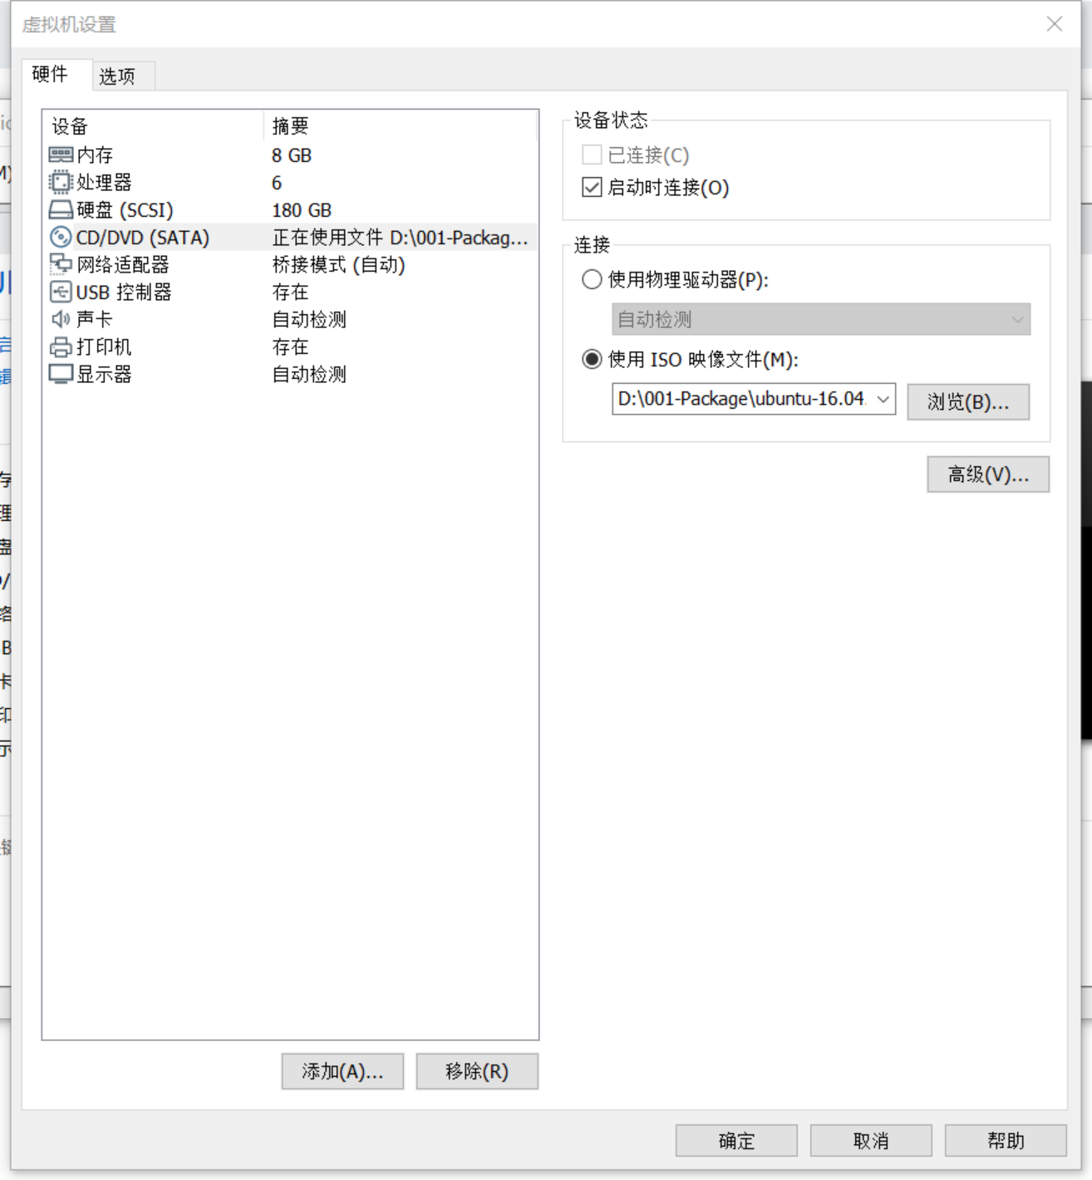The image size is (1092, 1180).
Task: Select the 硬盘 (SCSI) row label
Action: pos(125,209)
